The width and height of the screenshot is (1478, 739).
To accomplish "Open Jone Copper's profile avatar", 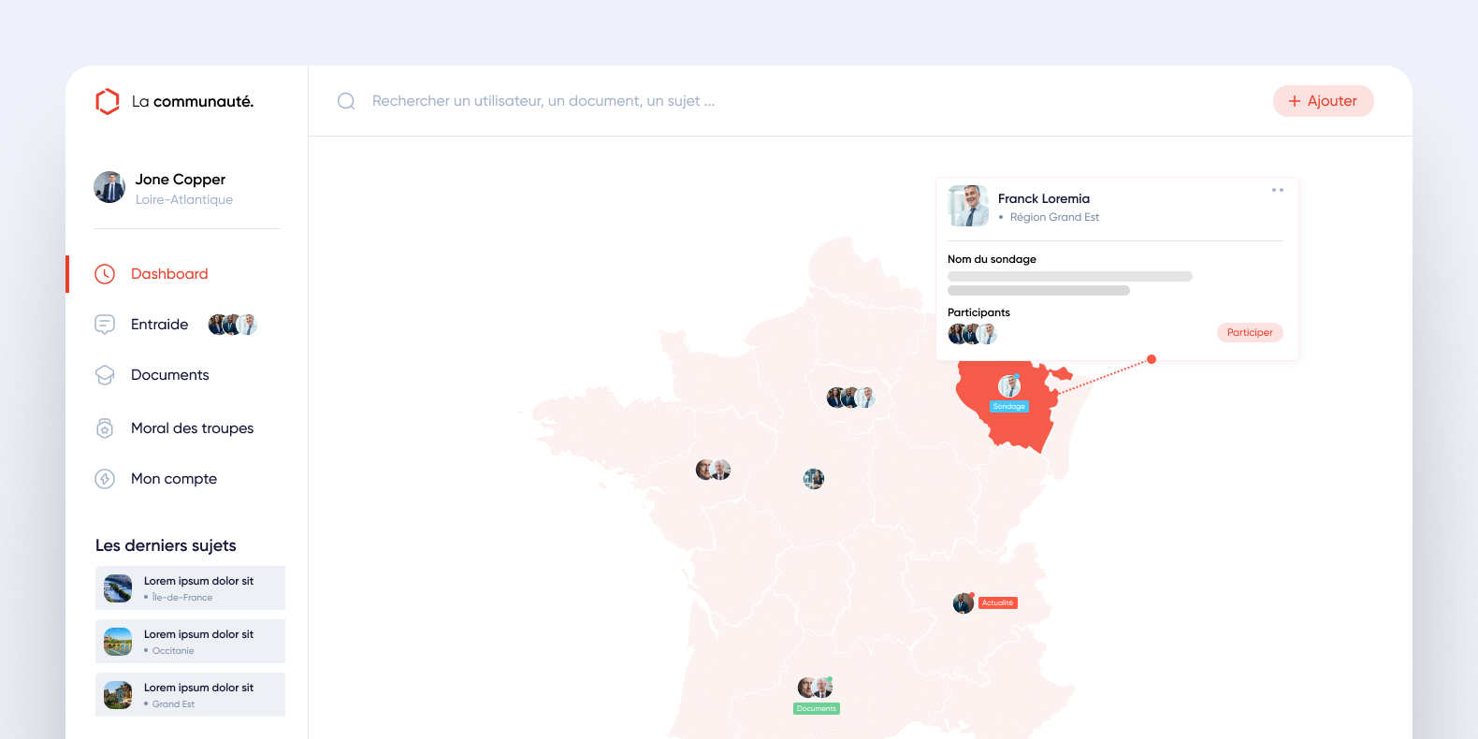I will [109, 187].
